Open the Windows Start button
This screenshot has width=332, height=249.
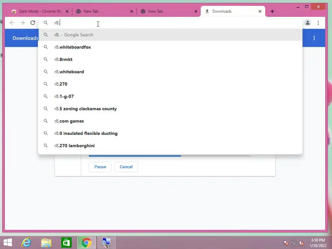8,243
